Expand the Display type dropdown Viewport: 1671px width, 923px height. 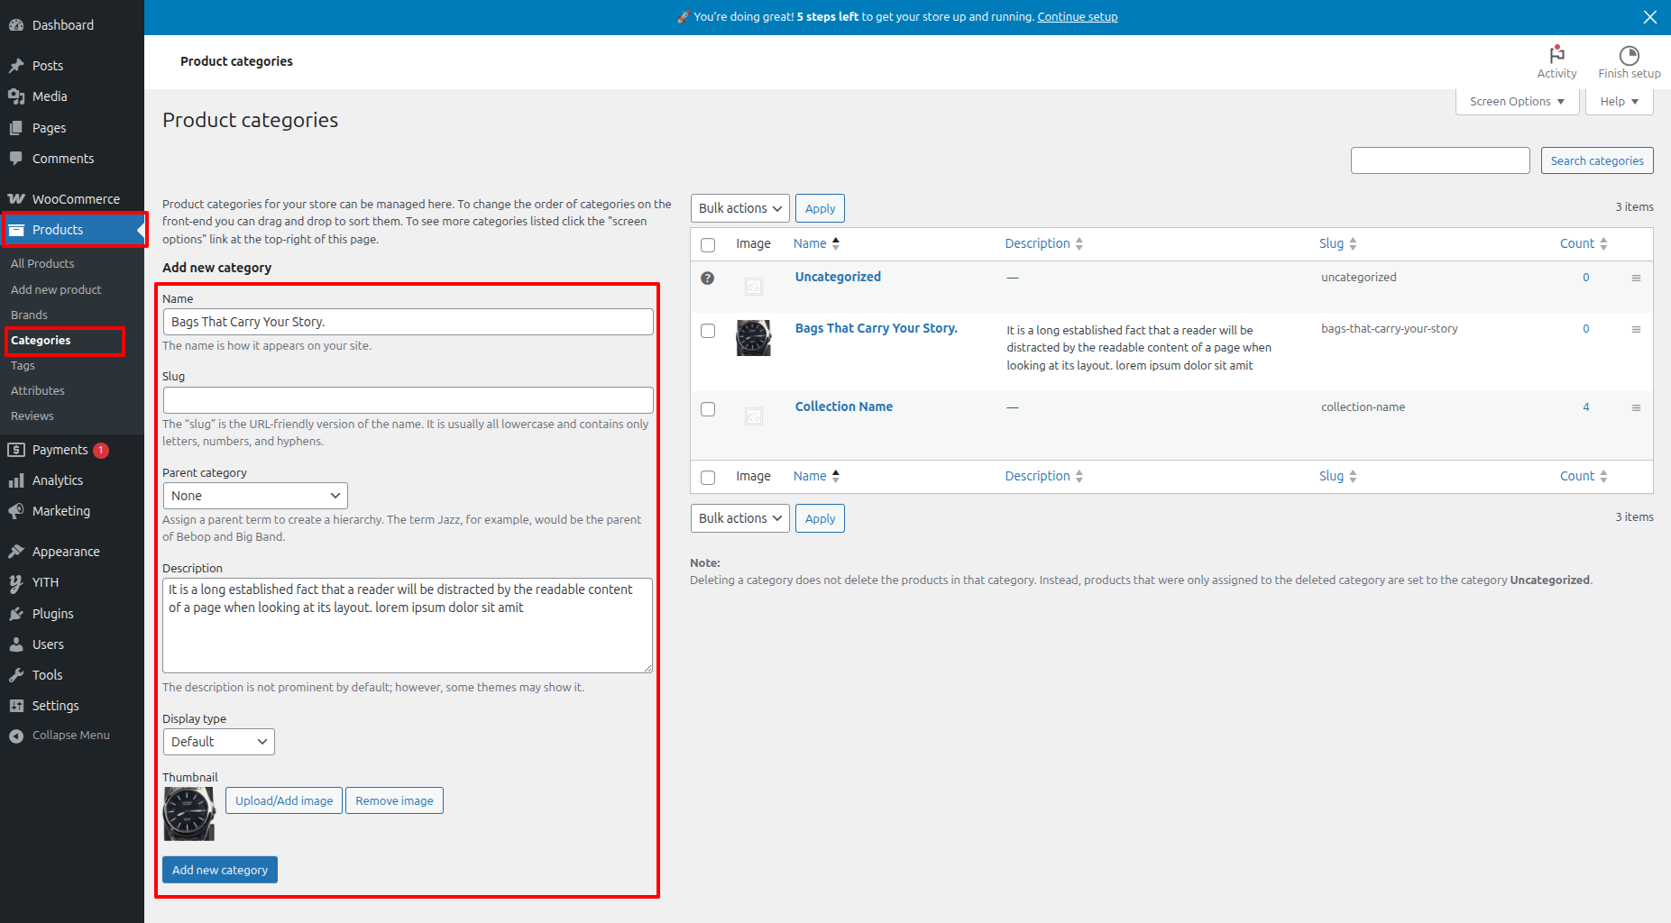(x=218, y=742)
